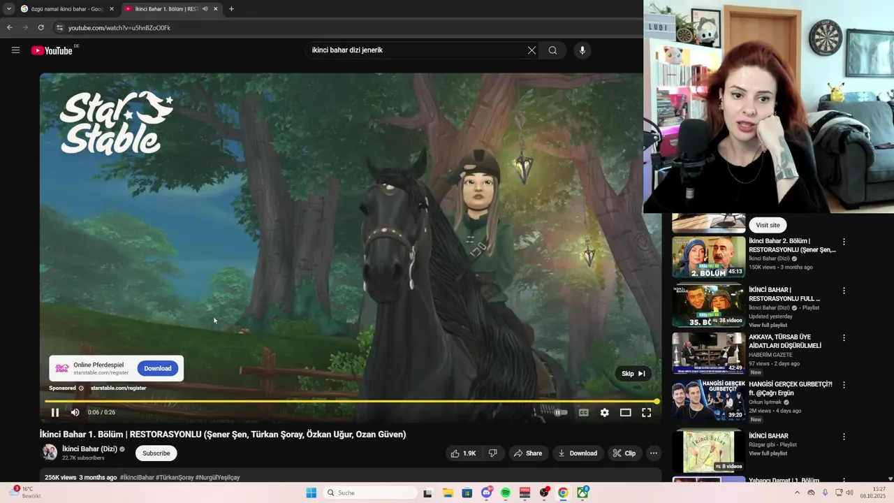Go to YouTube home via logo
Image resolution: width=894 pixels, height=503 pixels.
point(52,50)
